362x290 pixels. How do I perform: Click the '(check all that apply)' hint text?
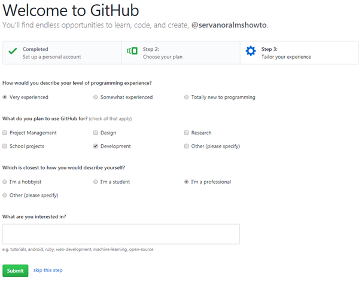pyautogui.click(x=110, y=118)
